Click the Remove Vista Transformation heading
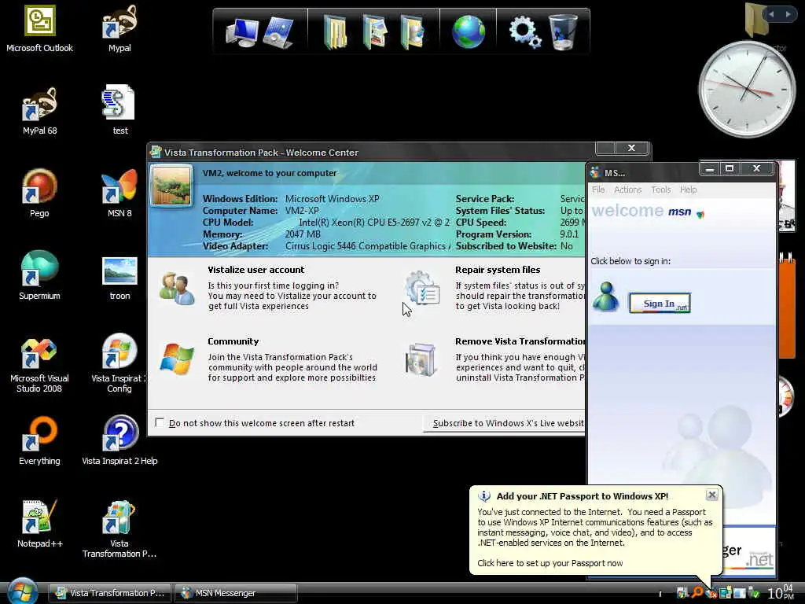Image resolution: width=805 pixels, height=604 pixels. coord(520,341)
